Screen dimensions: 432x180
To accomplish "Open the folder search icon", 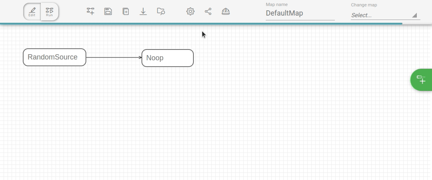I will click(x=161, y=11).
